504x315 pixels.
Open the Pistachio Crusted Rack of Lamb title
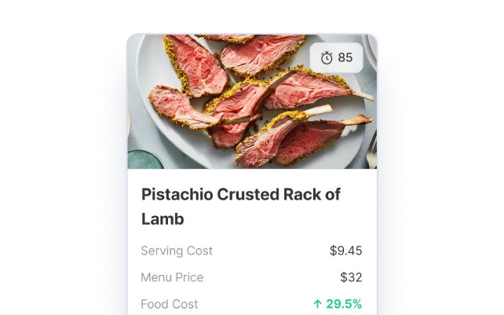pyautogui.click(x=241, y=206)
